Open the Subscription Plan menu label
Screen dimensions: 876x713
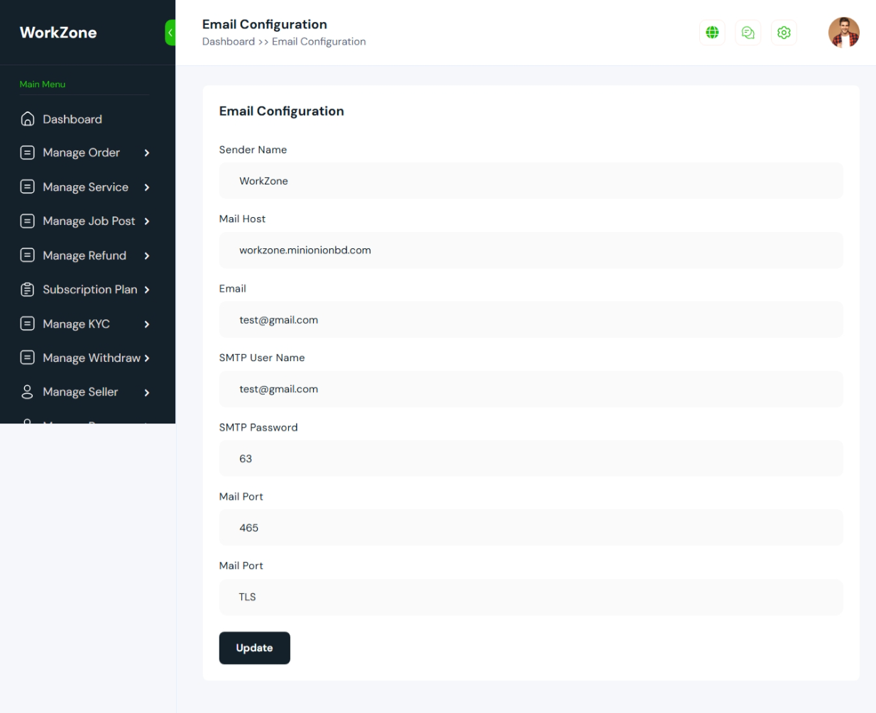(x=89, y=289)
